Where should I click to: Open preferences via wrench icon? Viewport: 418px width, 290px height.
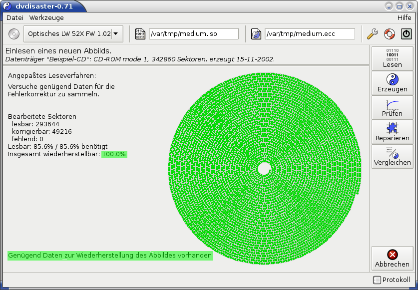click(x=373, y=34)
